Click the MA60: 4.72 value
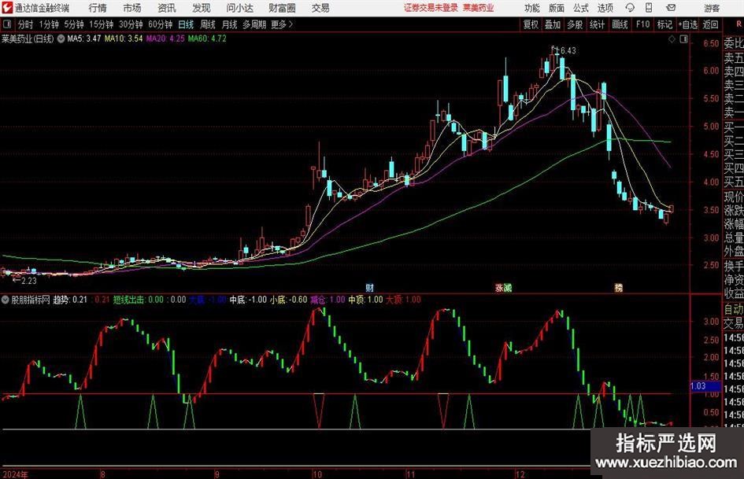The width and height of the screenshot is (744, 479). [x=207, y=39]
